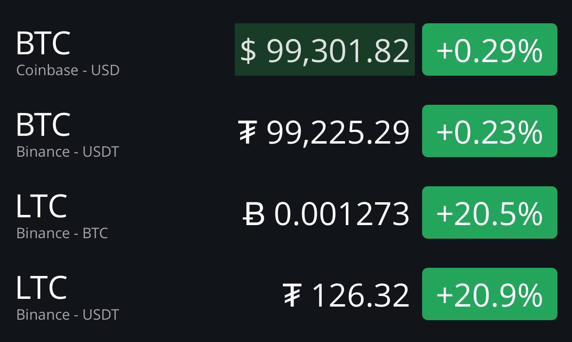Click the Tether symbol beside 126.32
Screen dimensions: 572x342
click(x=293, y=296)
